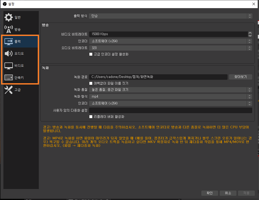Screen dimensions: 259x200
Task: Open the 오디오 speaker icon
Action: [x=9, y=54]
